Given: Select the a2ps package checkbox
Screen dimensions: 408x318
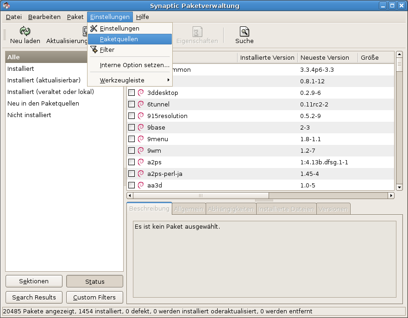Looking at the screenshot, I should point(132,162).
